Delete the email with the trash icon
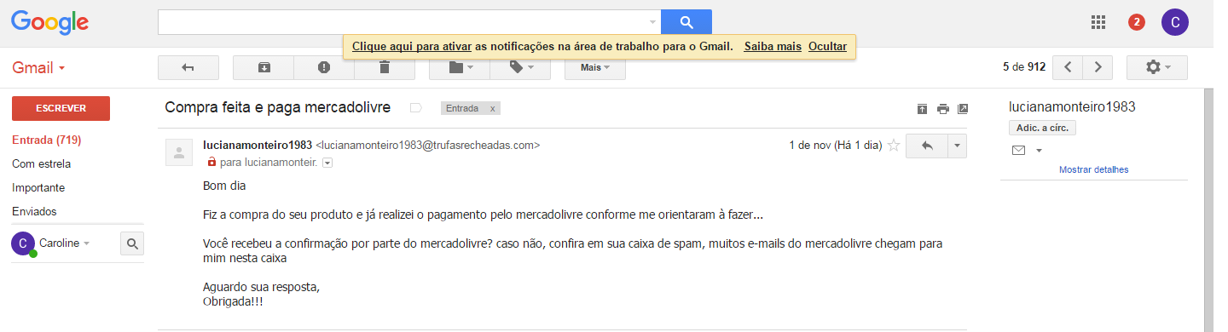The height and width of the screenshot is (332, 1228). coord(385,67)
